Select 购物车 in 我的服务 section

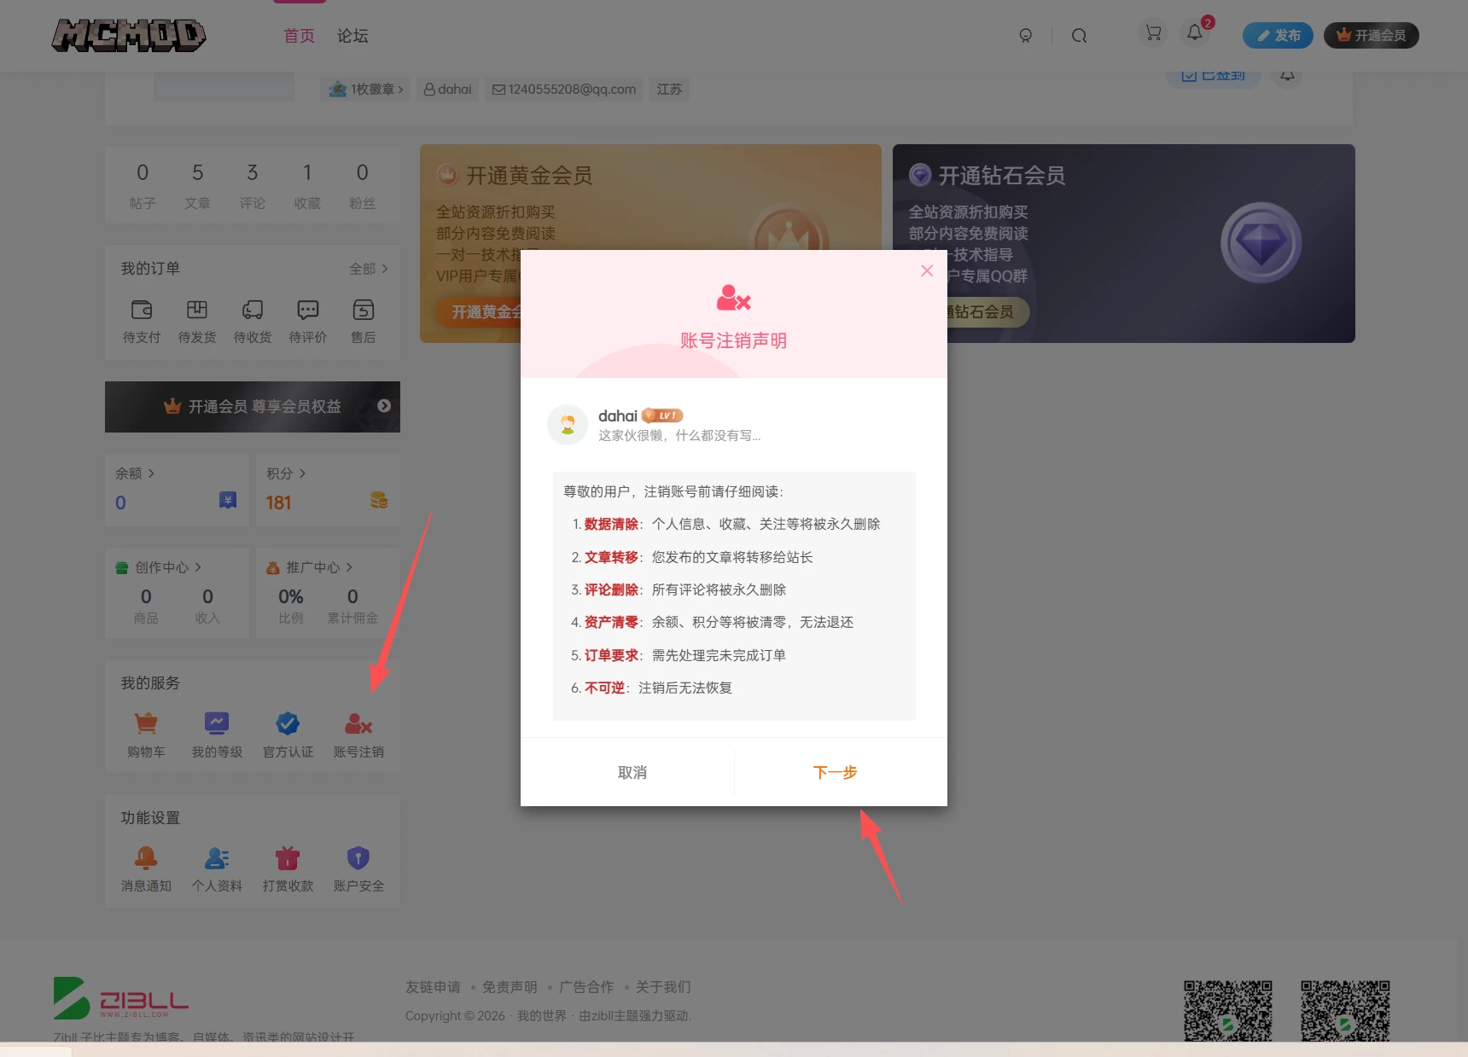145,732
